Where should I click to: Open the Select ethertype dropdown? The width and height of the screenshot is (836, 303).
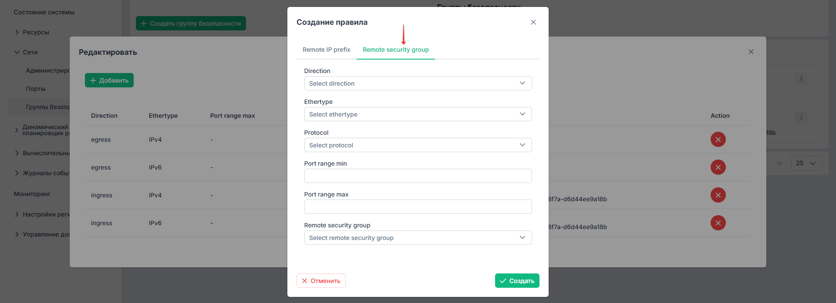pyautogui.click(x=418, y=114)
